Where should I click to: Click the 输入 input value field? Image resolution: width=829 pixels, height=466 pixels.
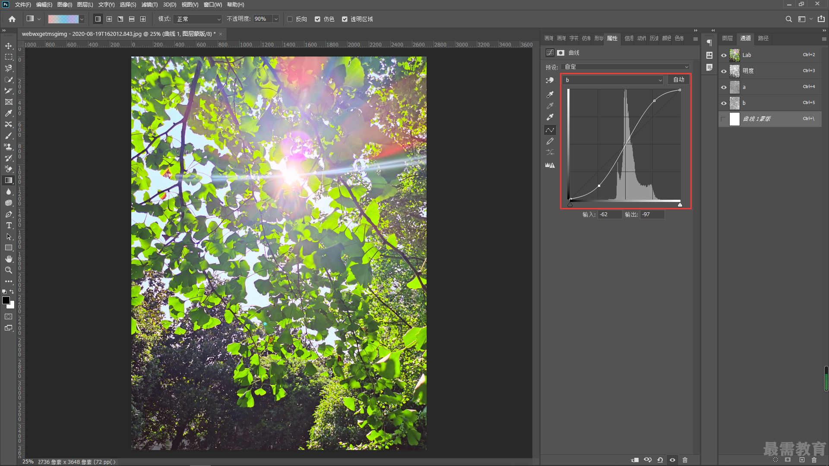point(610,214)
